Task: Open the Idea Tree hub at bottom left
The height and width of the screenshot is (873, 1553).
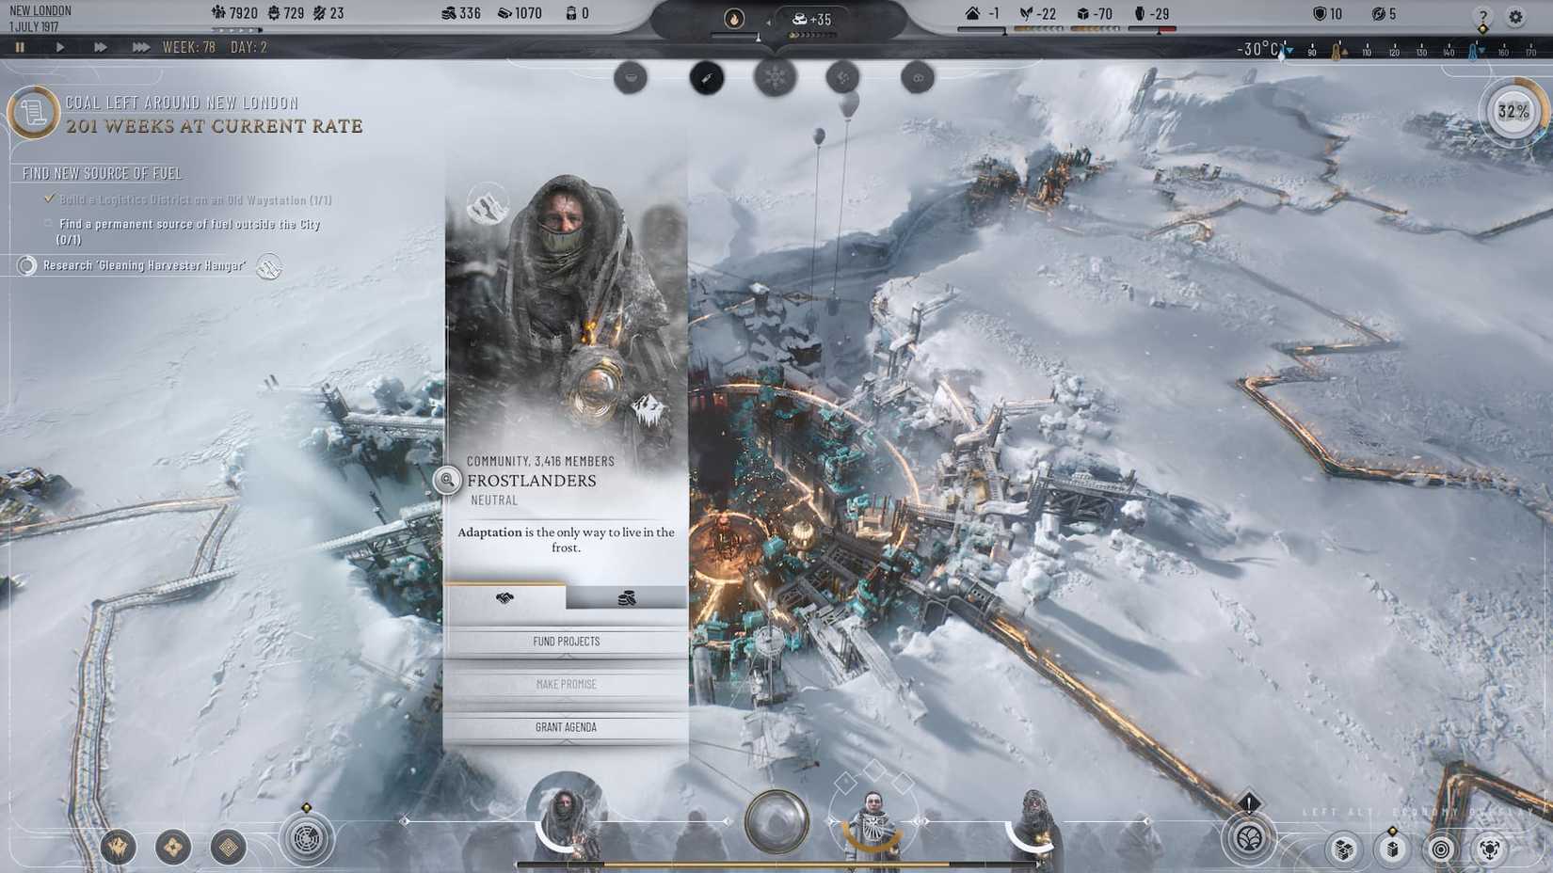Action: pos(306,838)
